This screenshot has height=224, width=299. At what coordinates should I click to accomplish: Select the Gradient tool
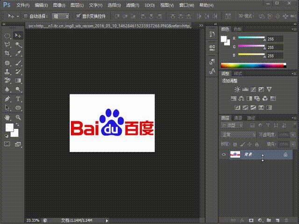18,80
